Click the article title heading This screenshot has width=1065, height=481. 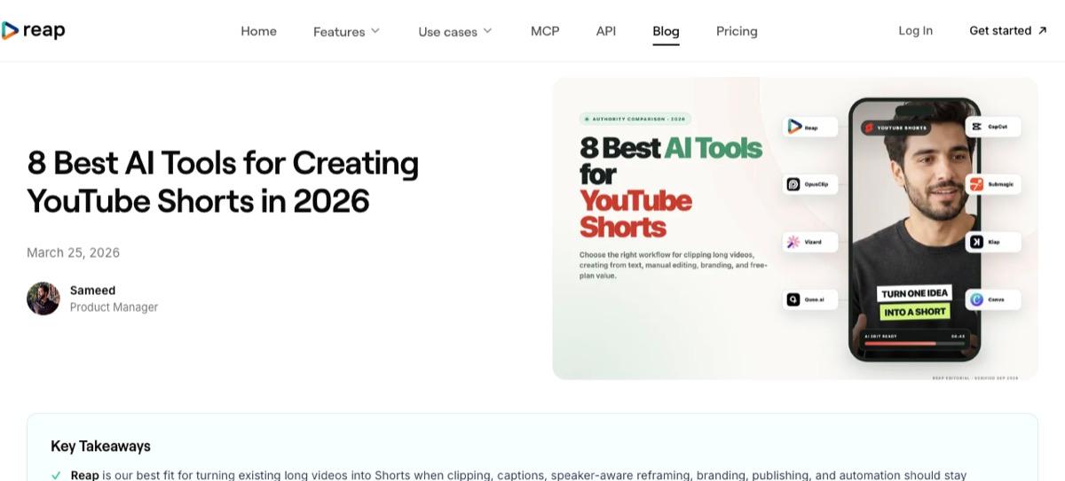click(x=223, y=182)
